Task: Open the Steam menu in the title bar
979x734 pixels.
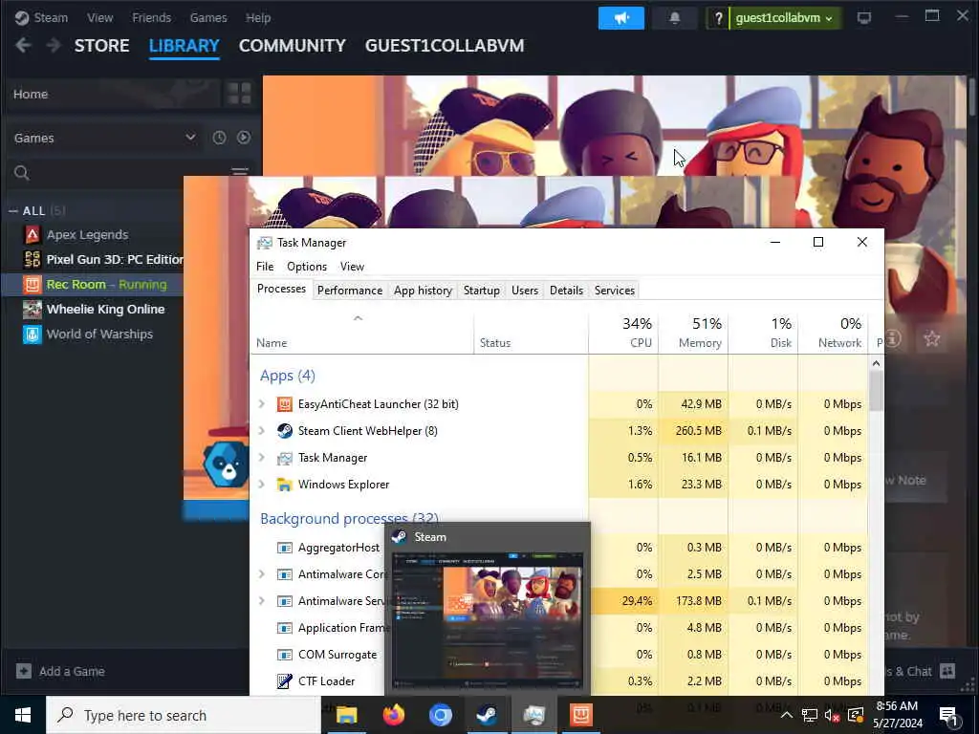Action: tap(51, 17)
